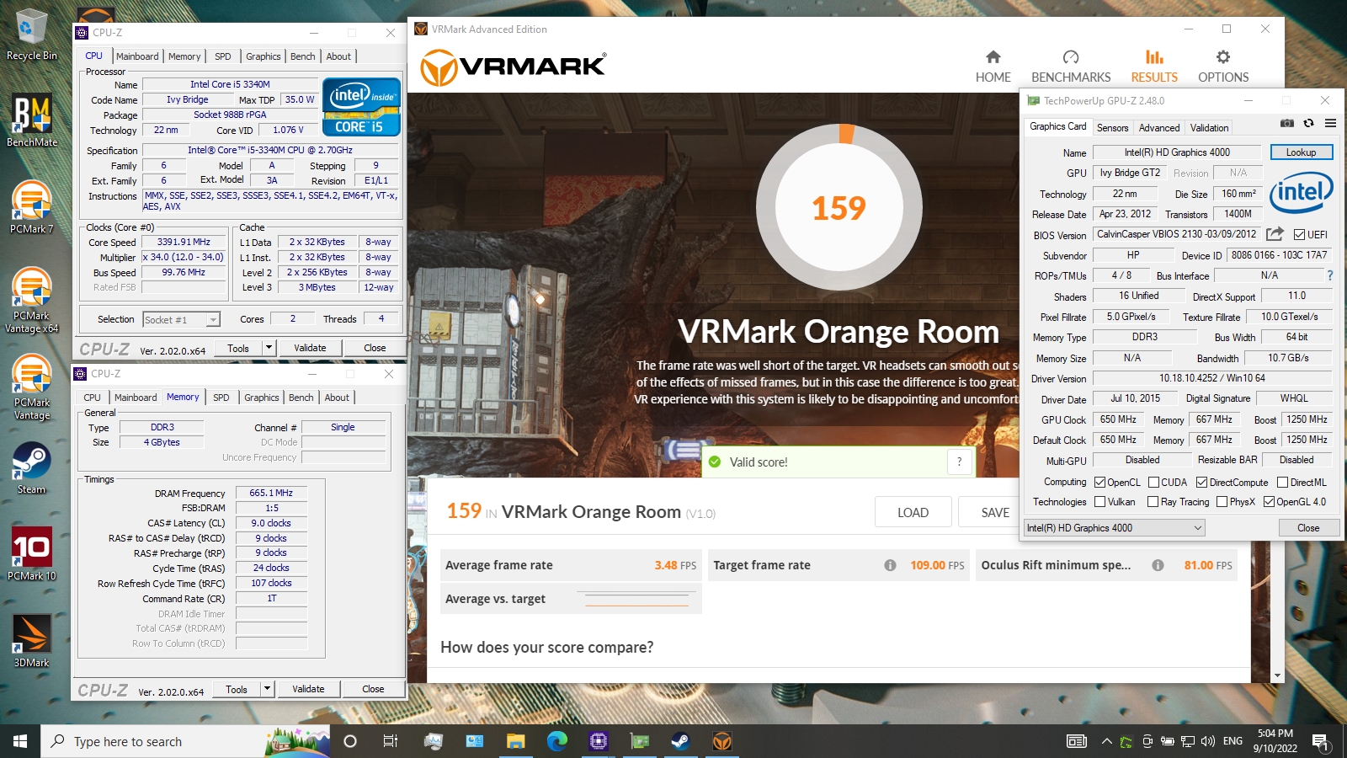1347x758 pixels.
Task: Switch to Sensors tab in GPU-Z
Action: click(x=1112, y=128)
